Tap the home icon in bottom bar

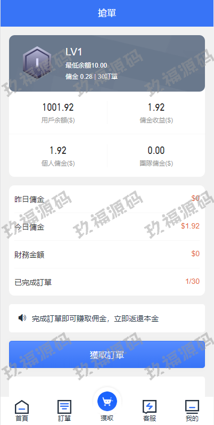coord(22,407)
